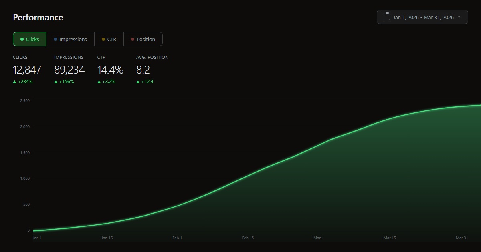The width and height of the screenshot is (481, 252).
Task: Click the Feb 15 x-axis label
Action: [x=248, y=238]
